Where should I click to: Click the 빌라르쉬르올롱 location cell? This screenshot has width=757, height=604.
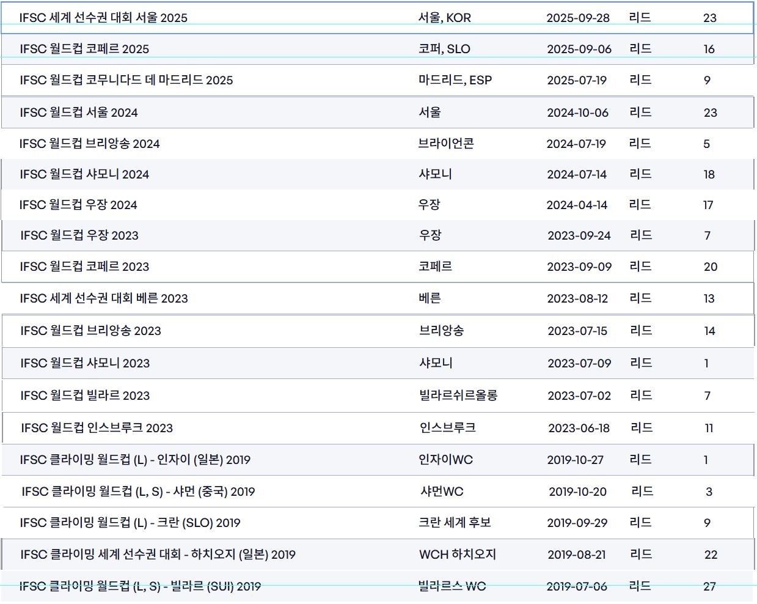[458, 396]
